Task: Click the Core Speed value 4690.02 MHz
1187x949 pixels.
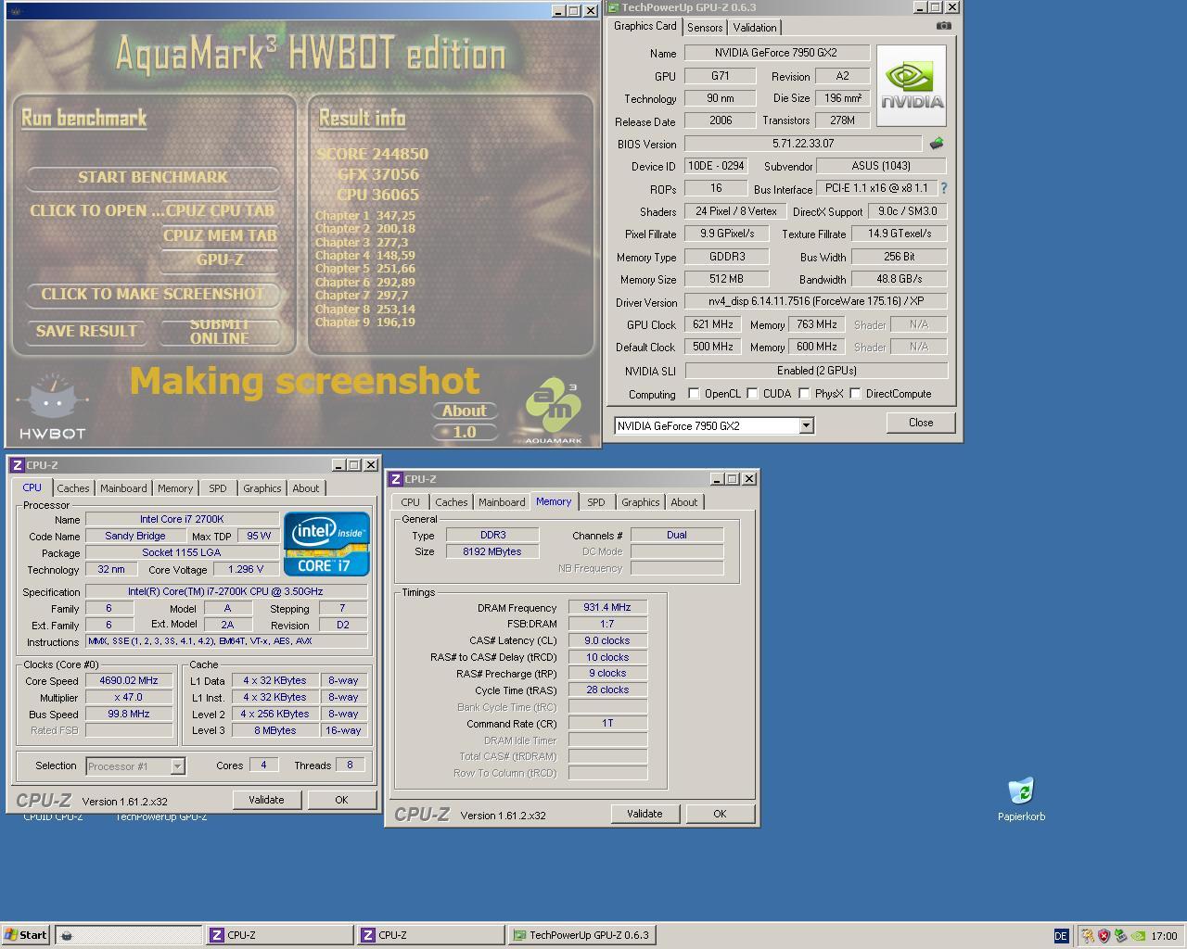Action: (129, 680)
